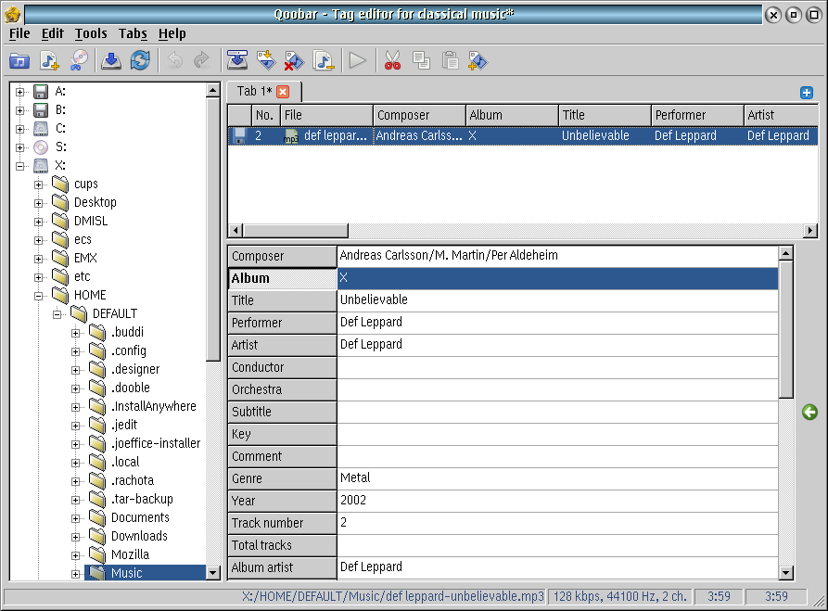This screenshot has width=828, height=611.
Task: Click the tag with red X icon
Action: [294, 61]
